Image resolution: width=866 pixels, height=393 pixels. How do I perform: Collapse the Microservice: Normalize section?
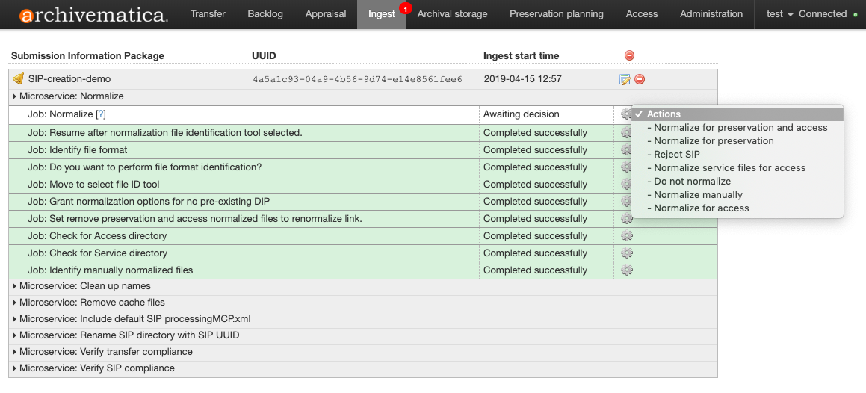click(x=68, y=96)
